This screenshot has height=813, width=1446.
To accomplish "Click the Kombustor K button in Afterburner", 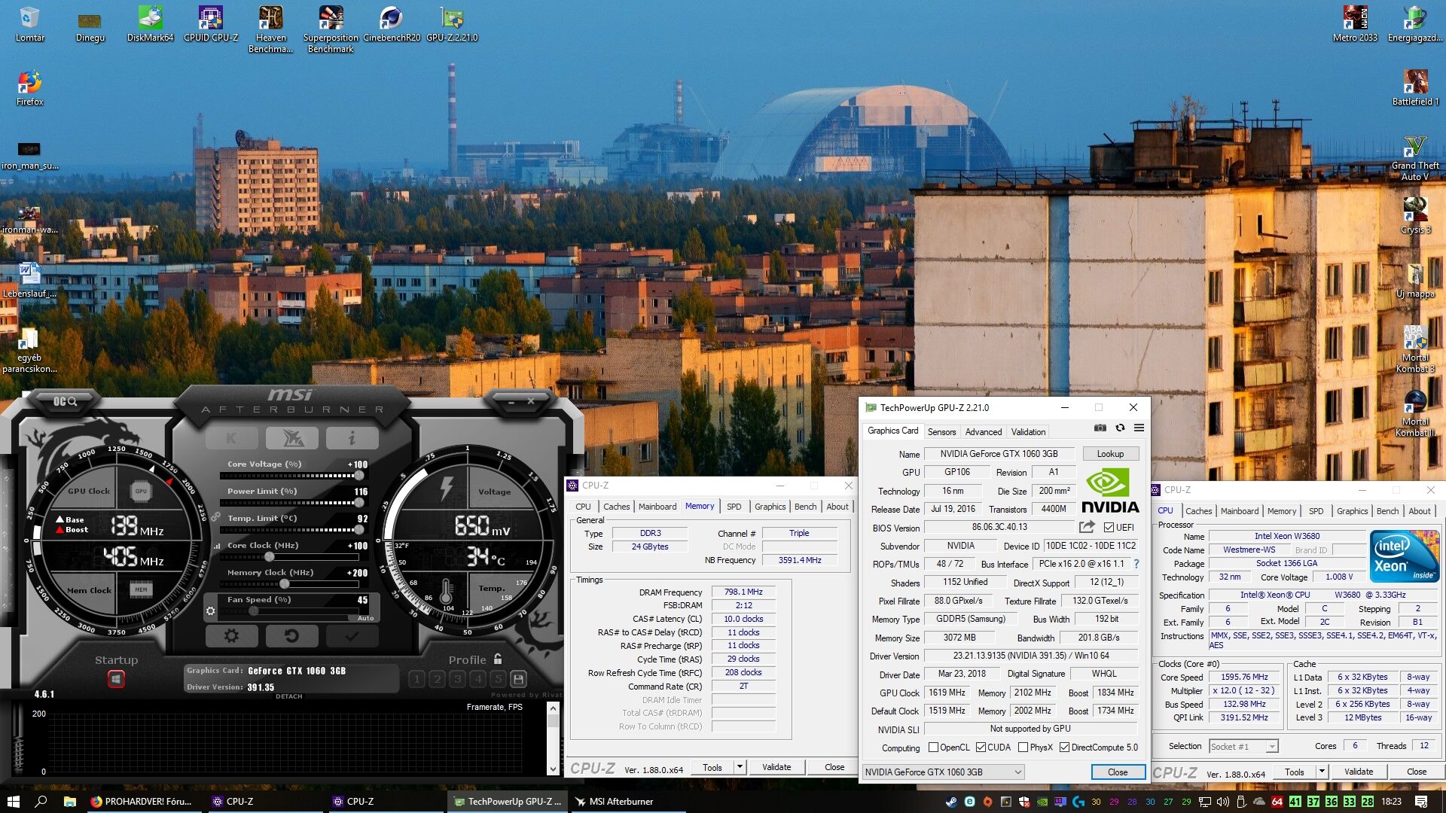I will [x=231, y=438].
